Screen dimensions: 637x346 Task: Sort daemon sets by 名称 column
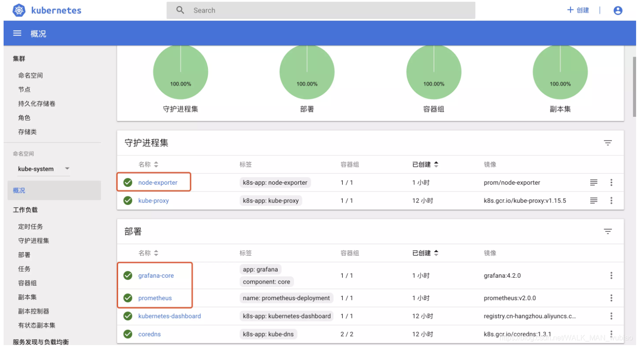pyautogui.click(x=148, y=164)
